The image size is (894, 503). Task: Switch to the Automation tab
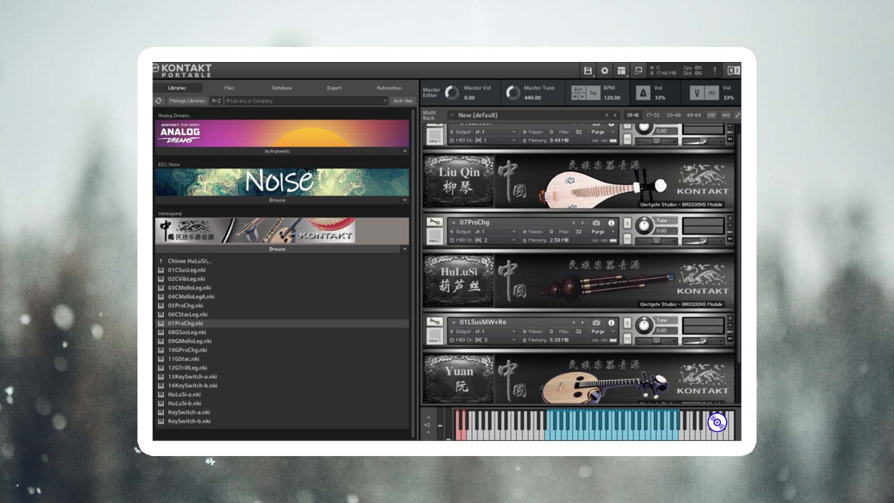[389, 88]
